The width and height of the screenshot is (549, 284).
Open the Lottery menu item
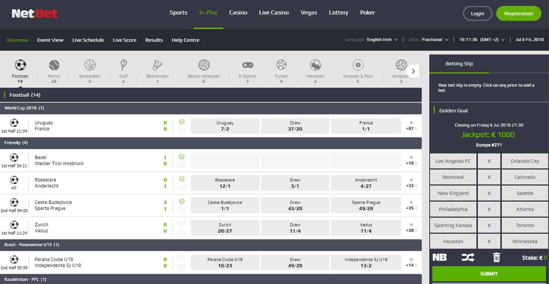pos(338,13)
